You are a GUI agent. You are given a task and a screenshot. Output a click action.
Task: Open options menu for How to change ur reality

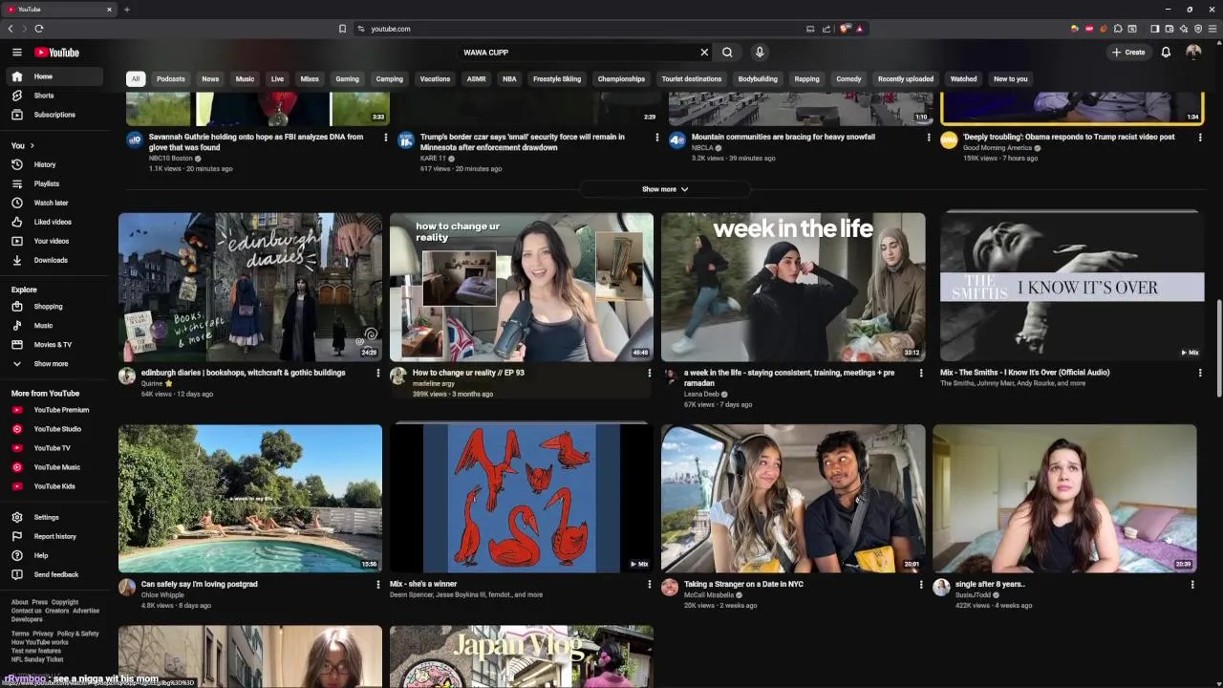pos(650,373)
